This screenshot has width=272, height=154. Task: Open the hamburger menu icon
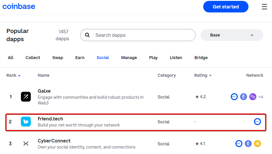pos(264,7)
